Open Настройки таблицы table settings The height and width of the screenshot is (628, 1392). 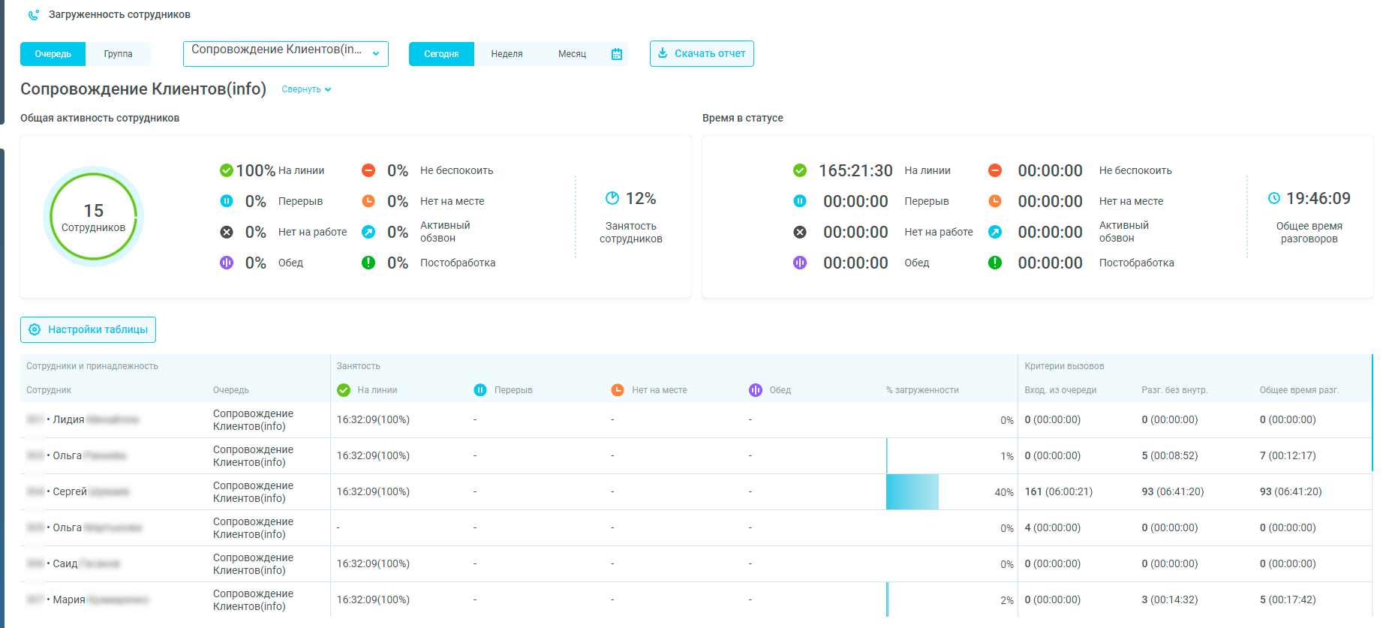[88, 329]
